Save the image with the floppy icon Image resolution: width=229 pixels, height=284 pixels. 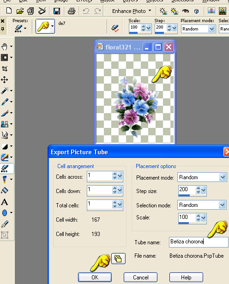tap(57, 11)
